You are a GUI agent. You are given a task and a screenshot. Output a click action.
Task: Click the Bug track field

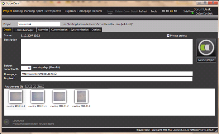(107, 79)
